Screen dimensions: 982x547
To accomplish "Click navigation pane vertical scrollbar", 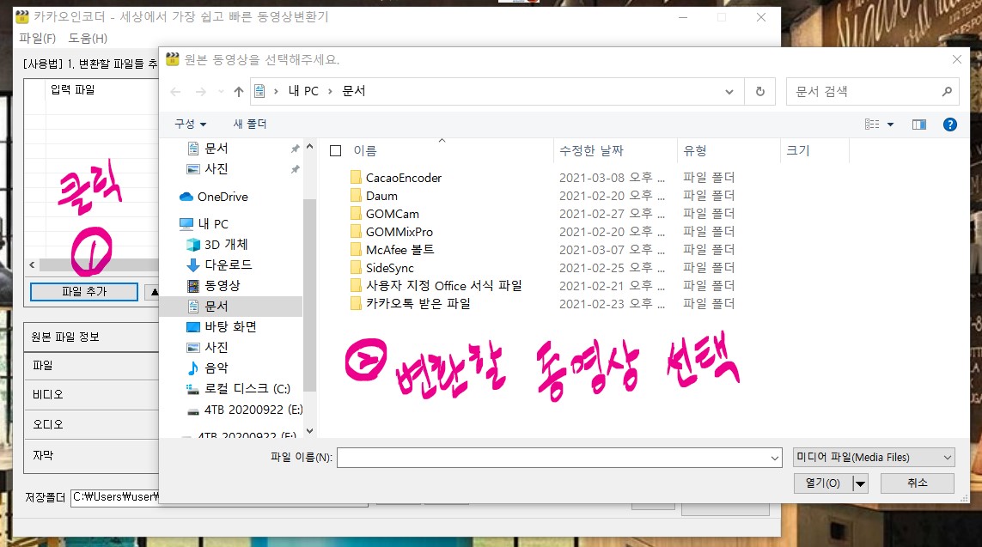I will click(309, 295).
